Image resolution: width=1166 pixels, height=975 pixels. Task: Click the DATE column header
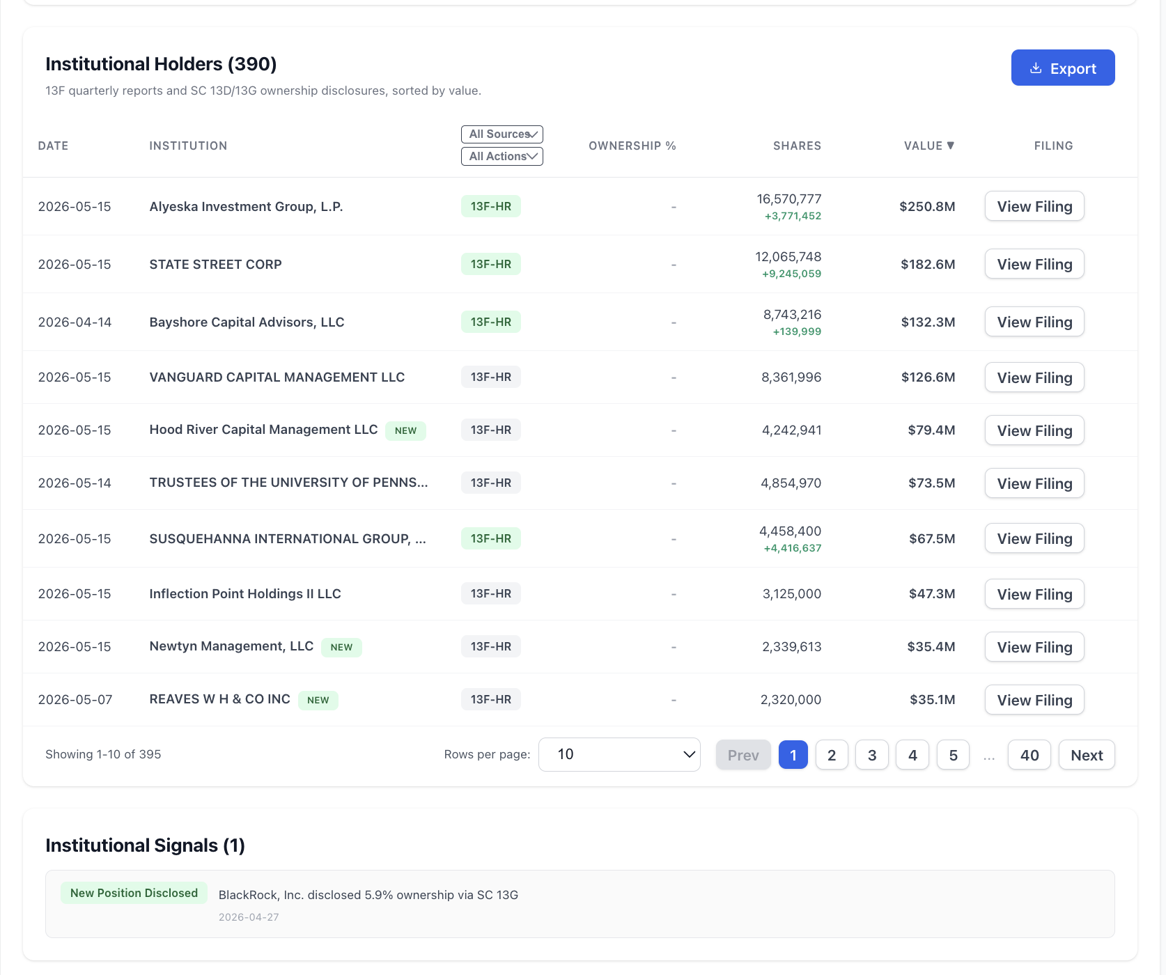53,146
